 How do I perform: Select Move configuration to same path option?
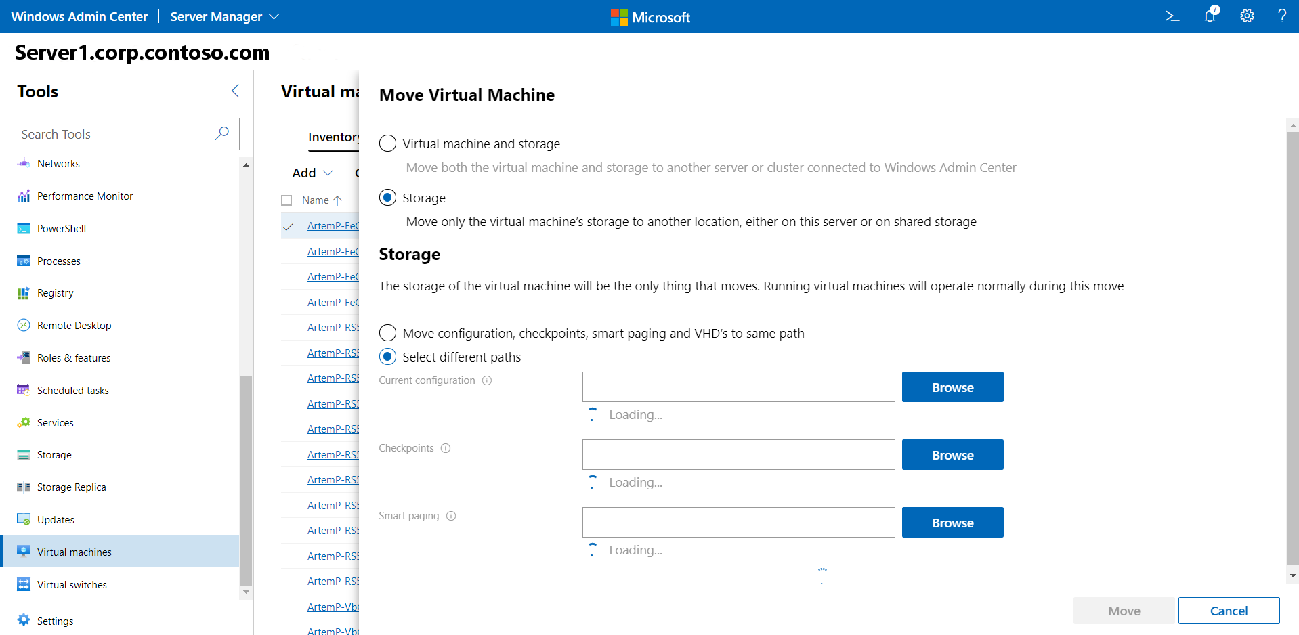[388, 333]
